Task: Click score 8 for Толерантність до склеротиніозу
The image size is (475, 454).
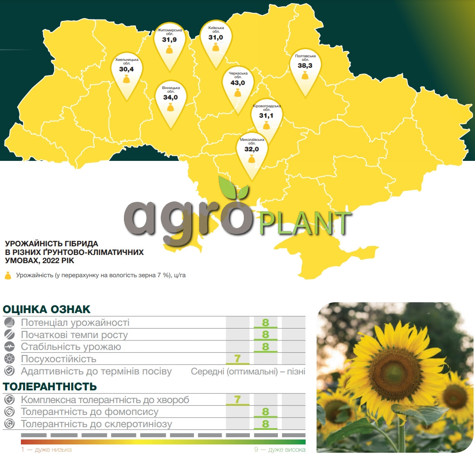Action: click(x=265, y=424)
